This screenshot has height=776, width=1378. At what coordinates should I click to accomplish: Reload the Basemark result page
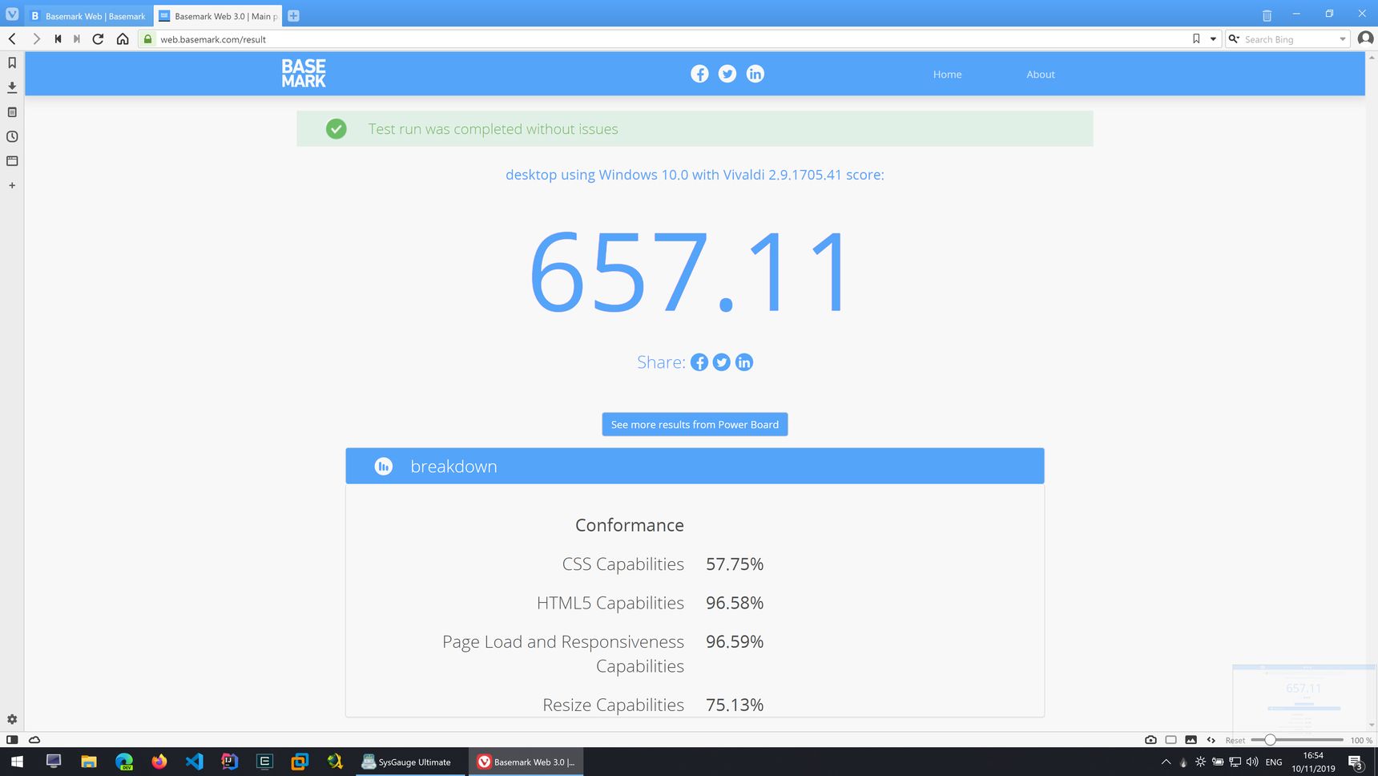point(98,38)
